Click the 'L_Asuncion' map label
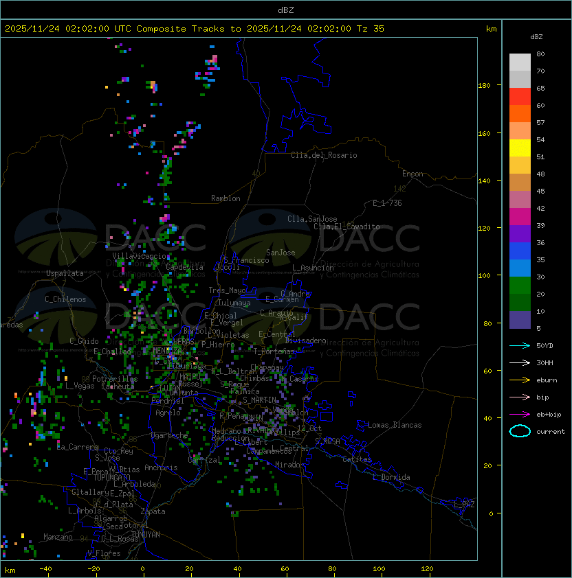572x578 pixels. pos(313,268)
